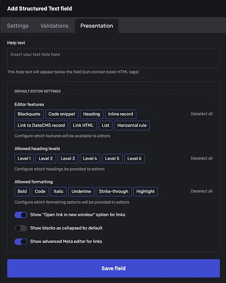Image resolution: width=226 pixels, height=283 pixels.
Task: Toggle heading Level 1
Action: 24,158
